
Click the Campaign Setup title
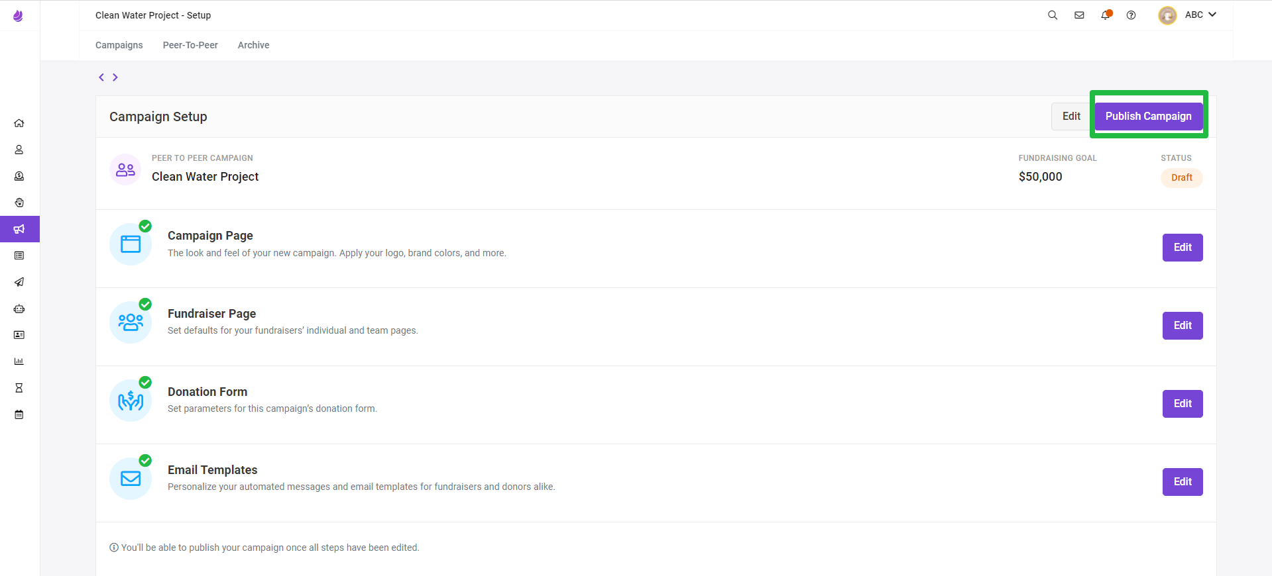pos(158,117)
